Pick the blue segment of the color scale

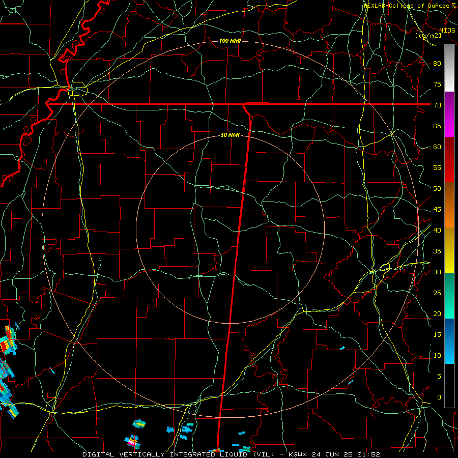[x=449, y=341]
